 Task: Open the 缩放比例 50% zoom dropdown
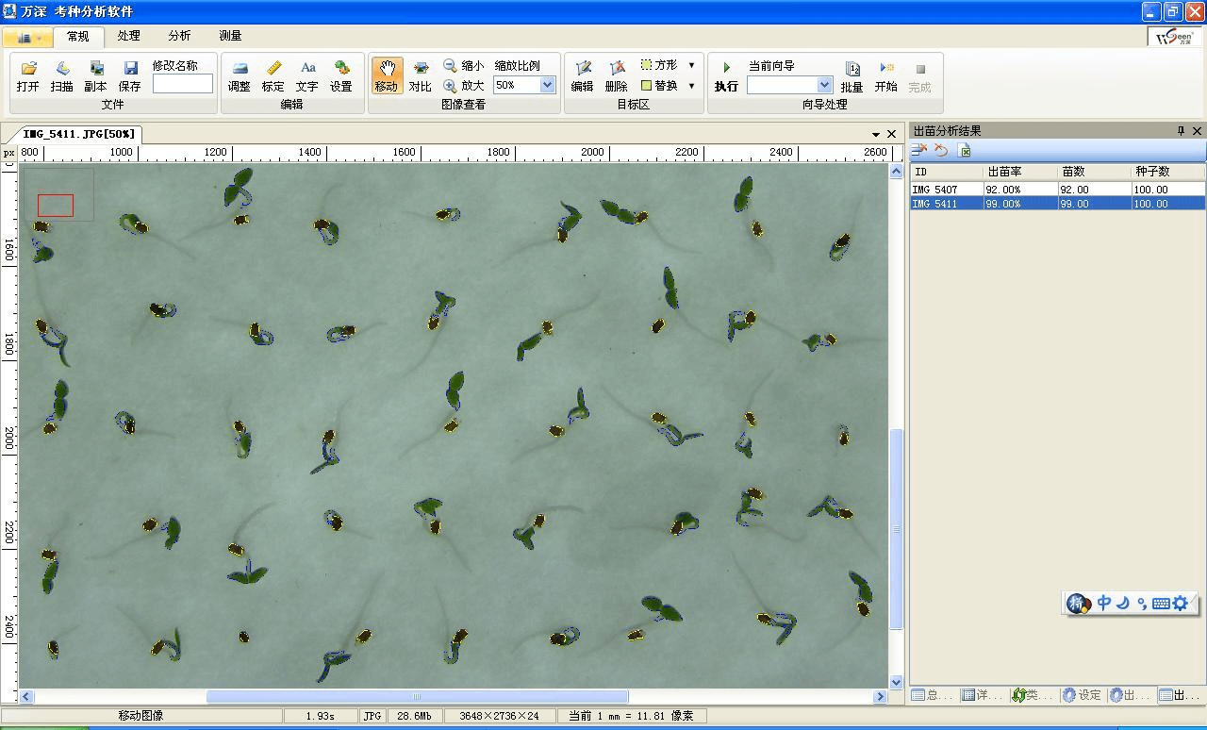(547, 85)
